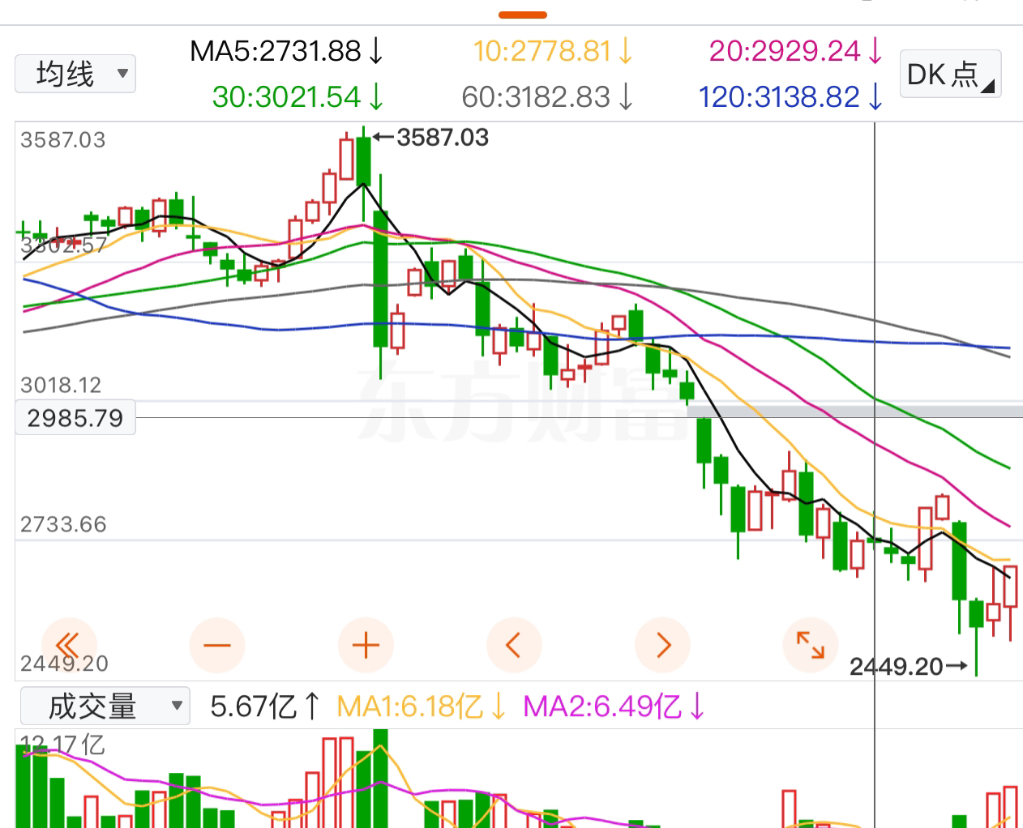Jump to earliest data with double-left arrow
1023x828 pixels.
68,646
